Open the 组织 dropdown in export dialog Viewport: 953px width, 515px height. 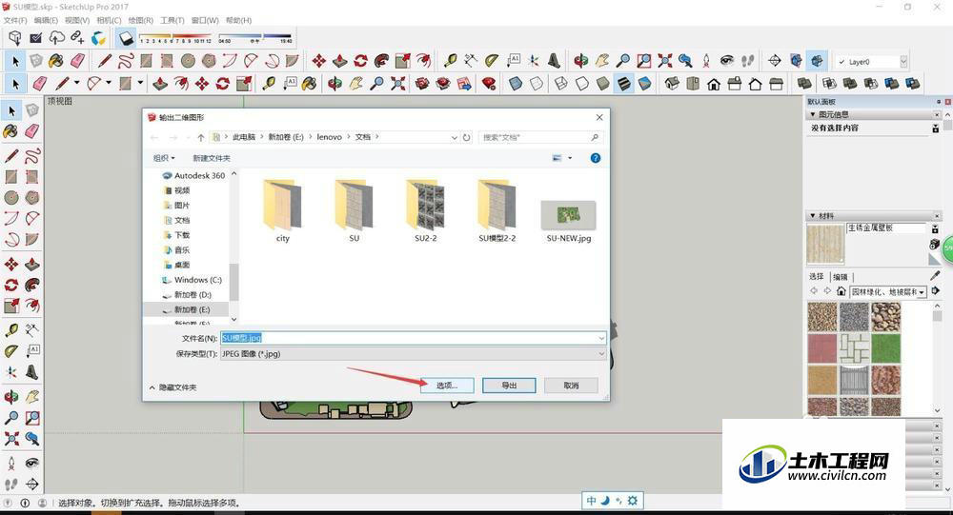[x=164, y=158]
